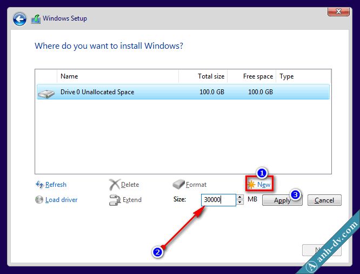This screenshot has width=360, height=274.
Task: Open the Refresh link
Action: [56, 185]
